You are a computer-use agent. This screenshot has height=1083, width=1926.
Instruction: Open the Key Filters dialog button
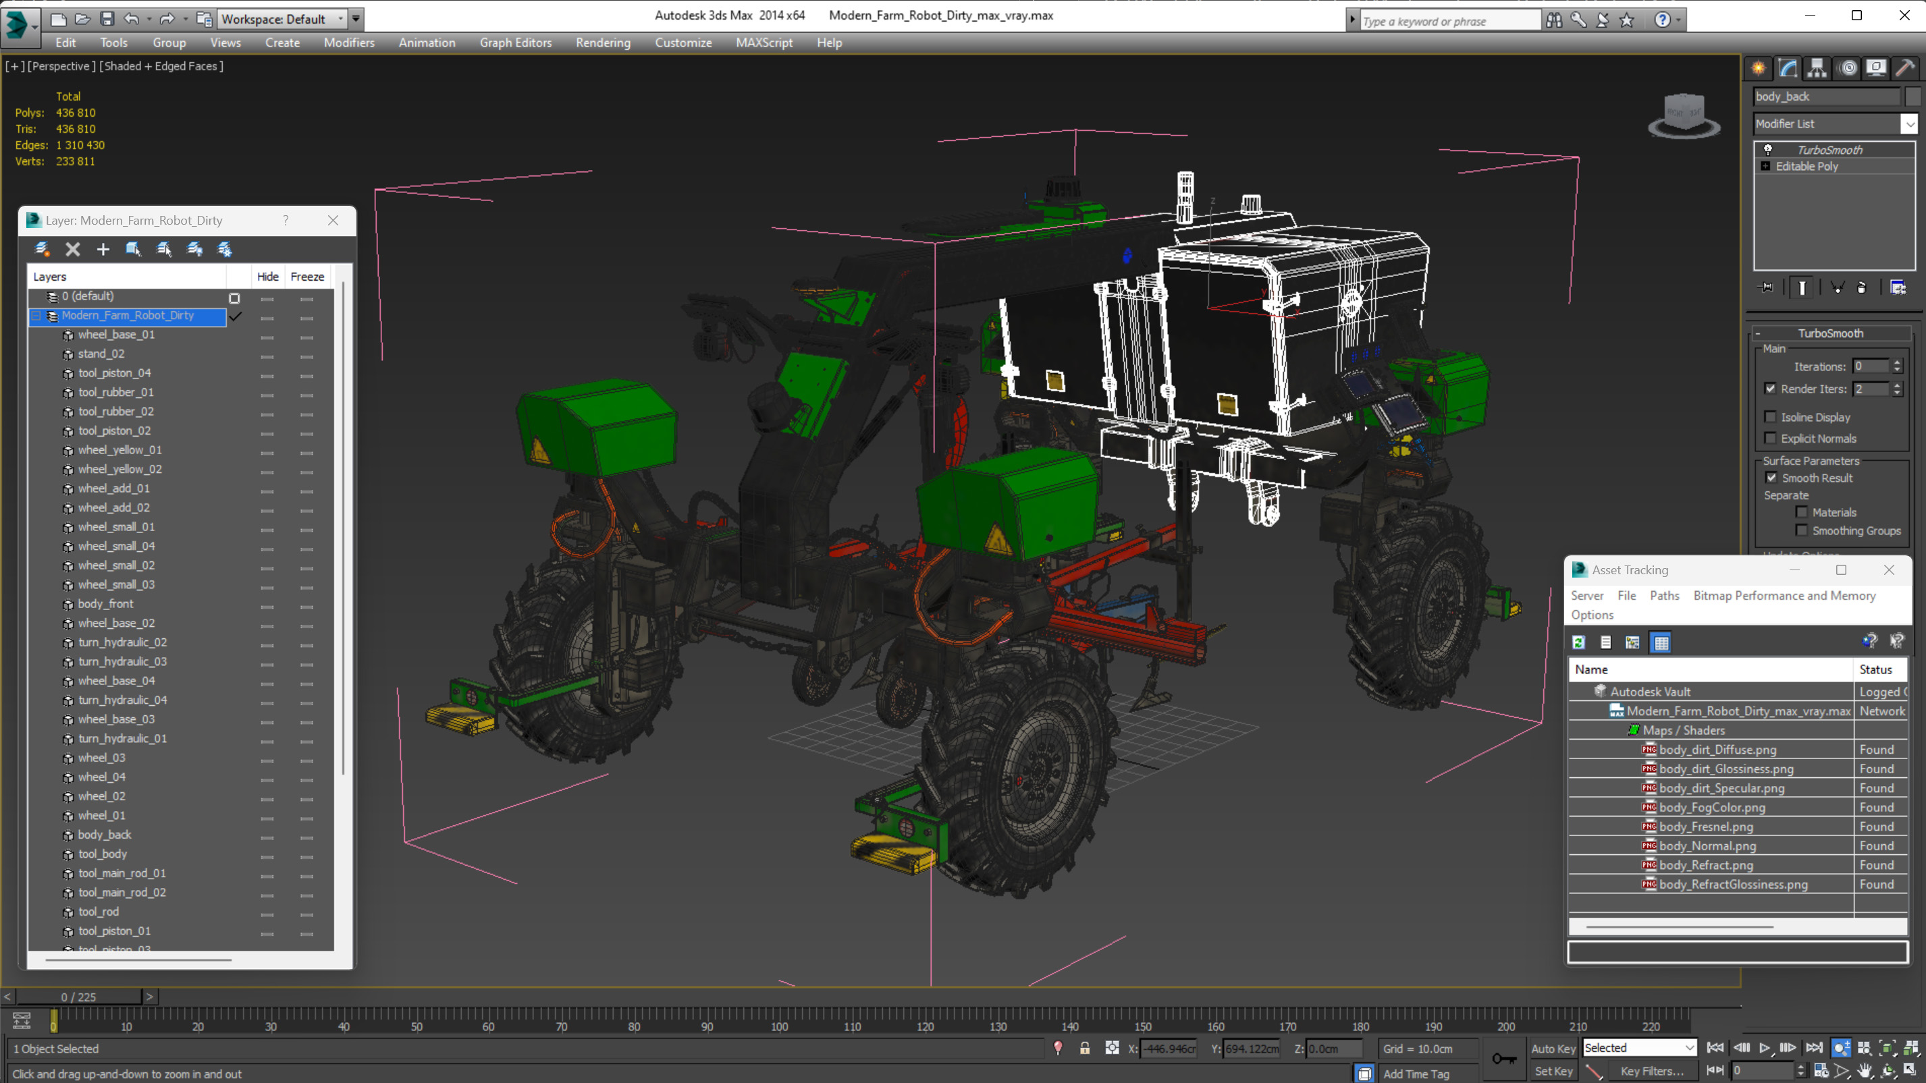pyautogui.click(x=1652, y=1071)
